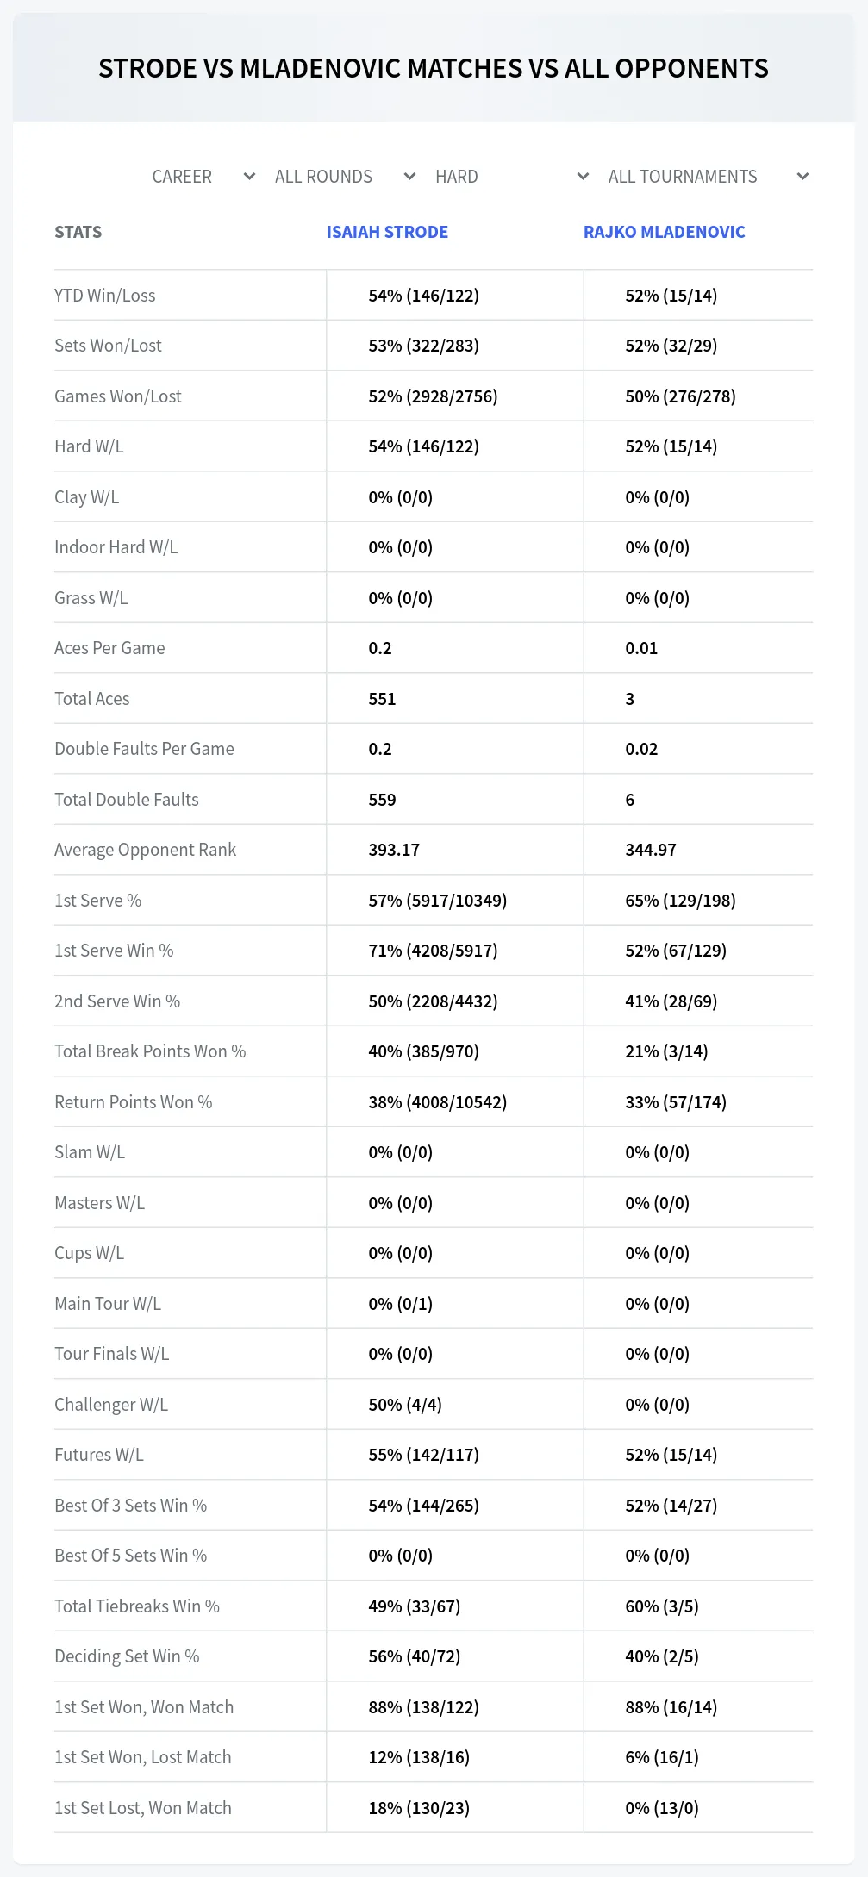Click Strode's 1st Serve % value
This screenshot has width=868, height=1877.
pyautogui.click(x=437, y=901)
